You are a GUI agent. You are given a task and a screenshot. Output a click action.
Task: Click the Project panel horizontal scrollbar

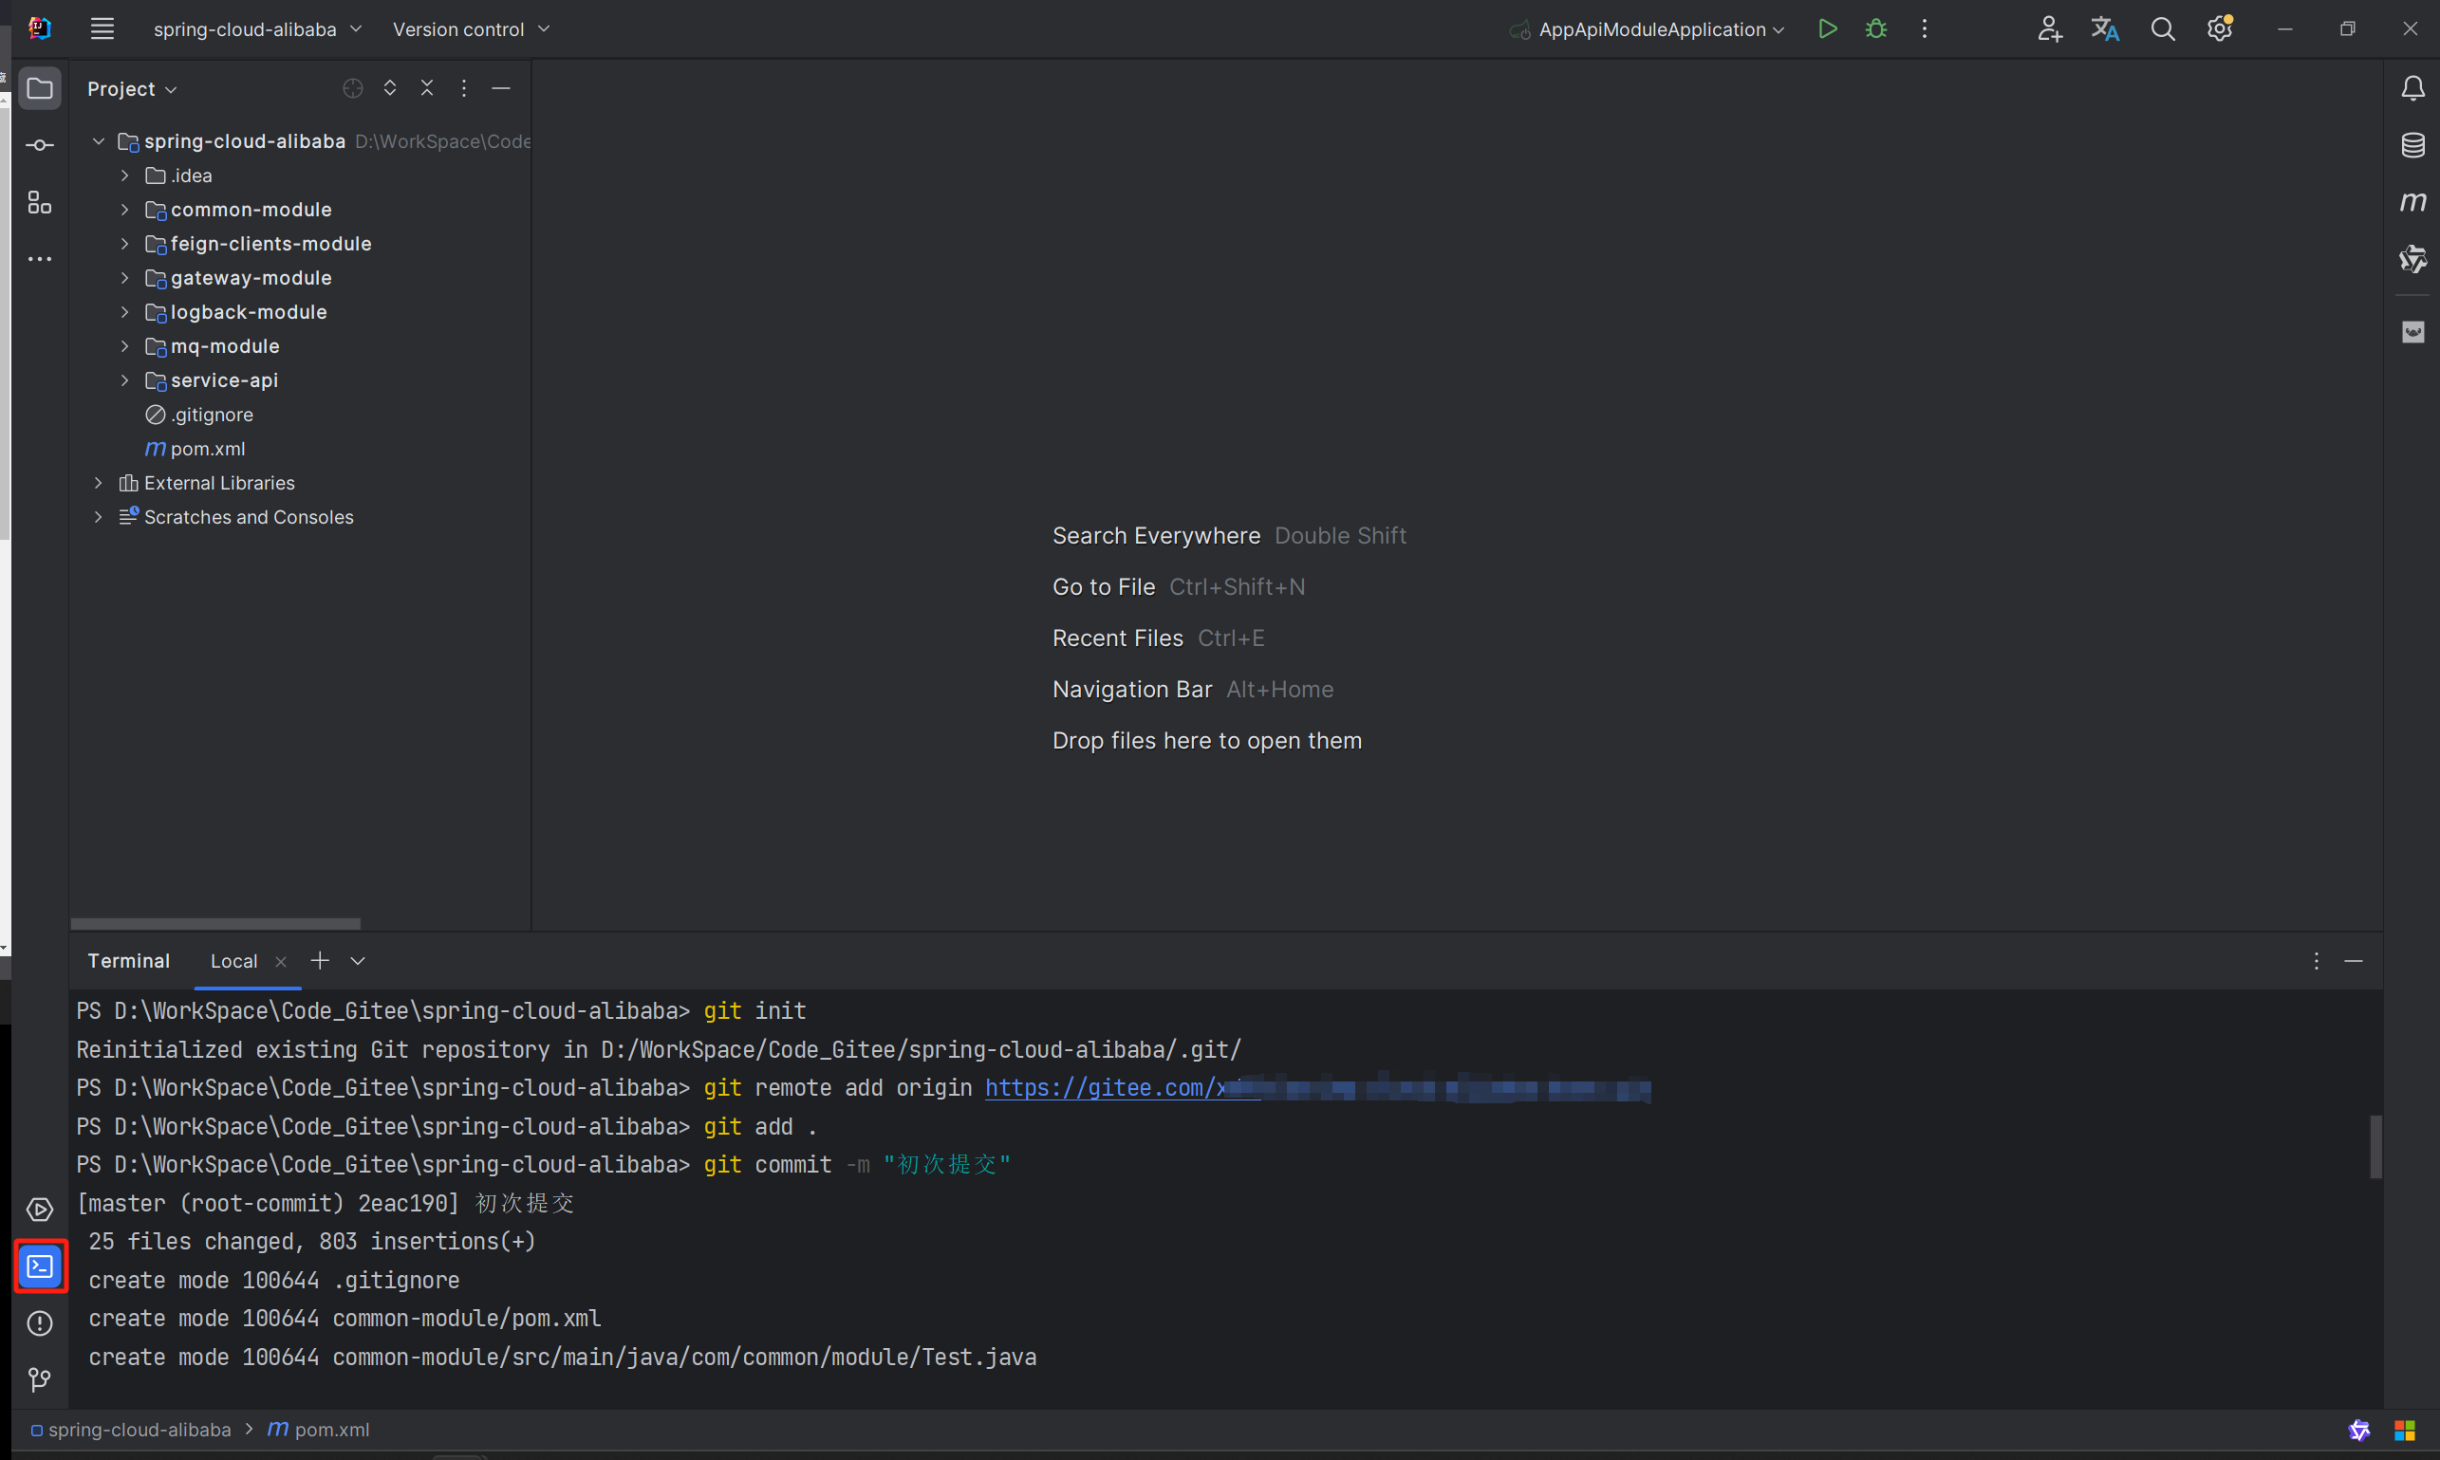[x=214, y=924]
